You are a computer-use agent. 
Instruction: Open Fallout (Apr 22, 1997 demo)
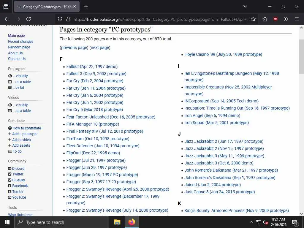tap(92, 66)
